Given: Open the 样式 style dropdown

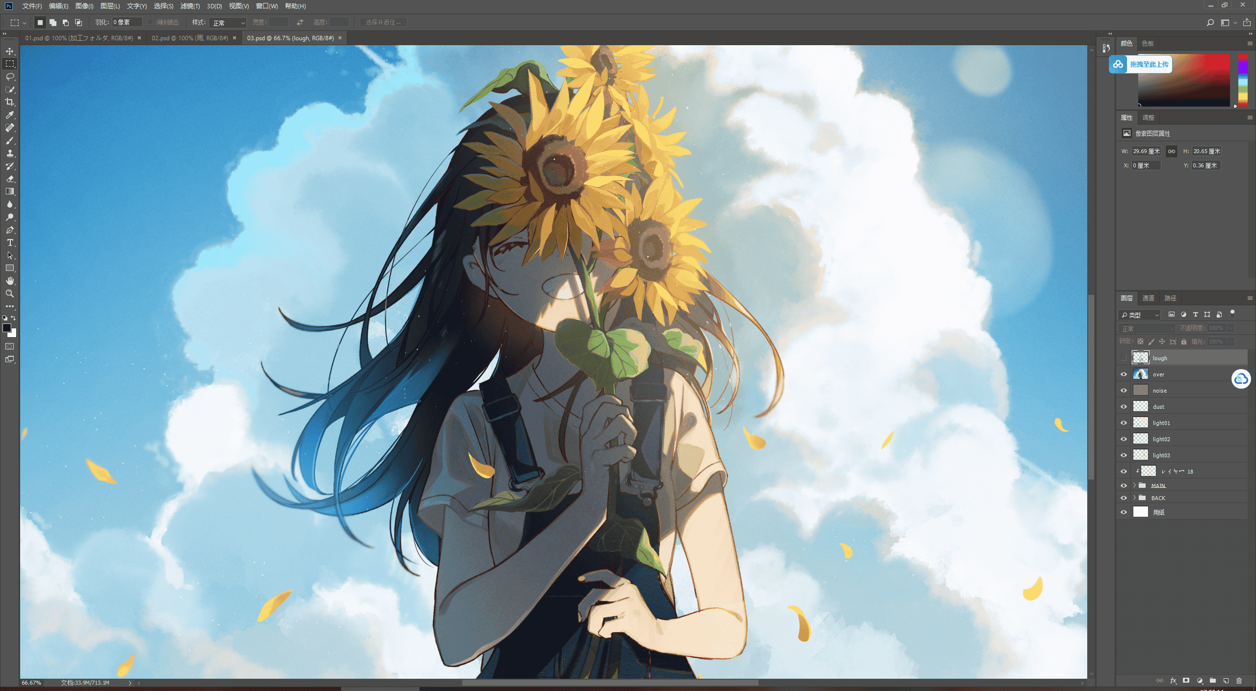Looking at the screenshot, I should 228,23.
